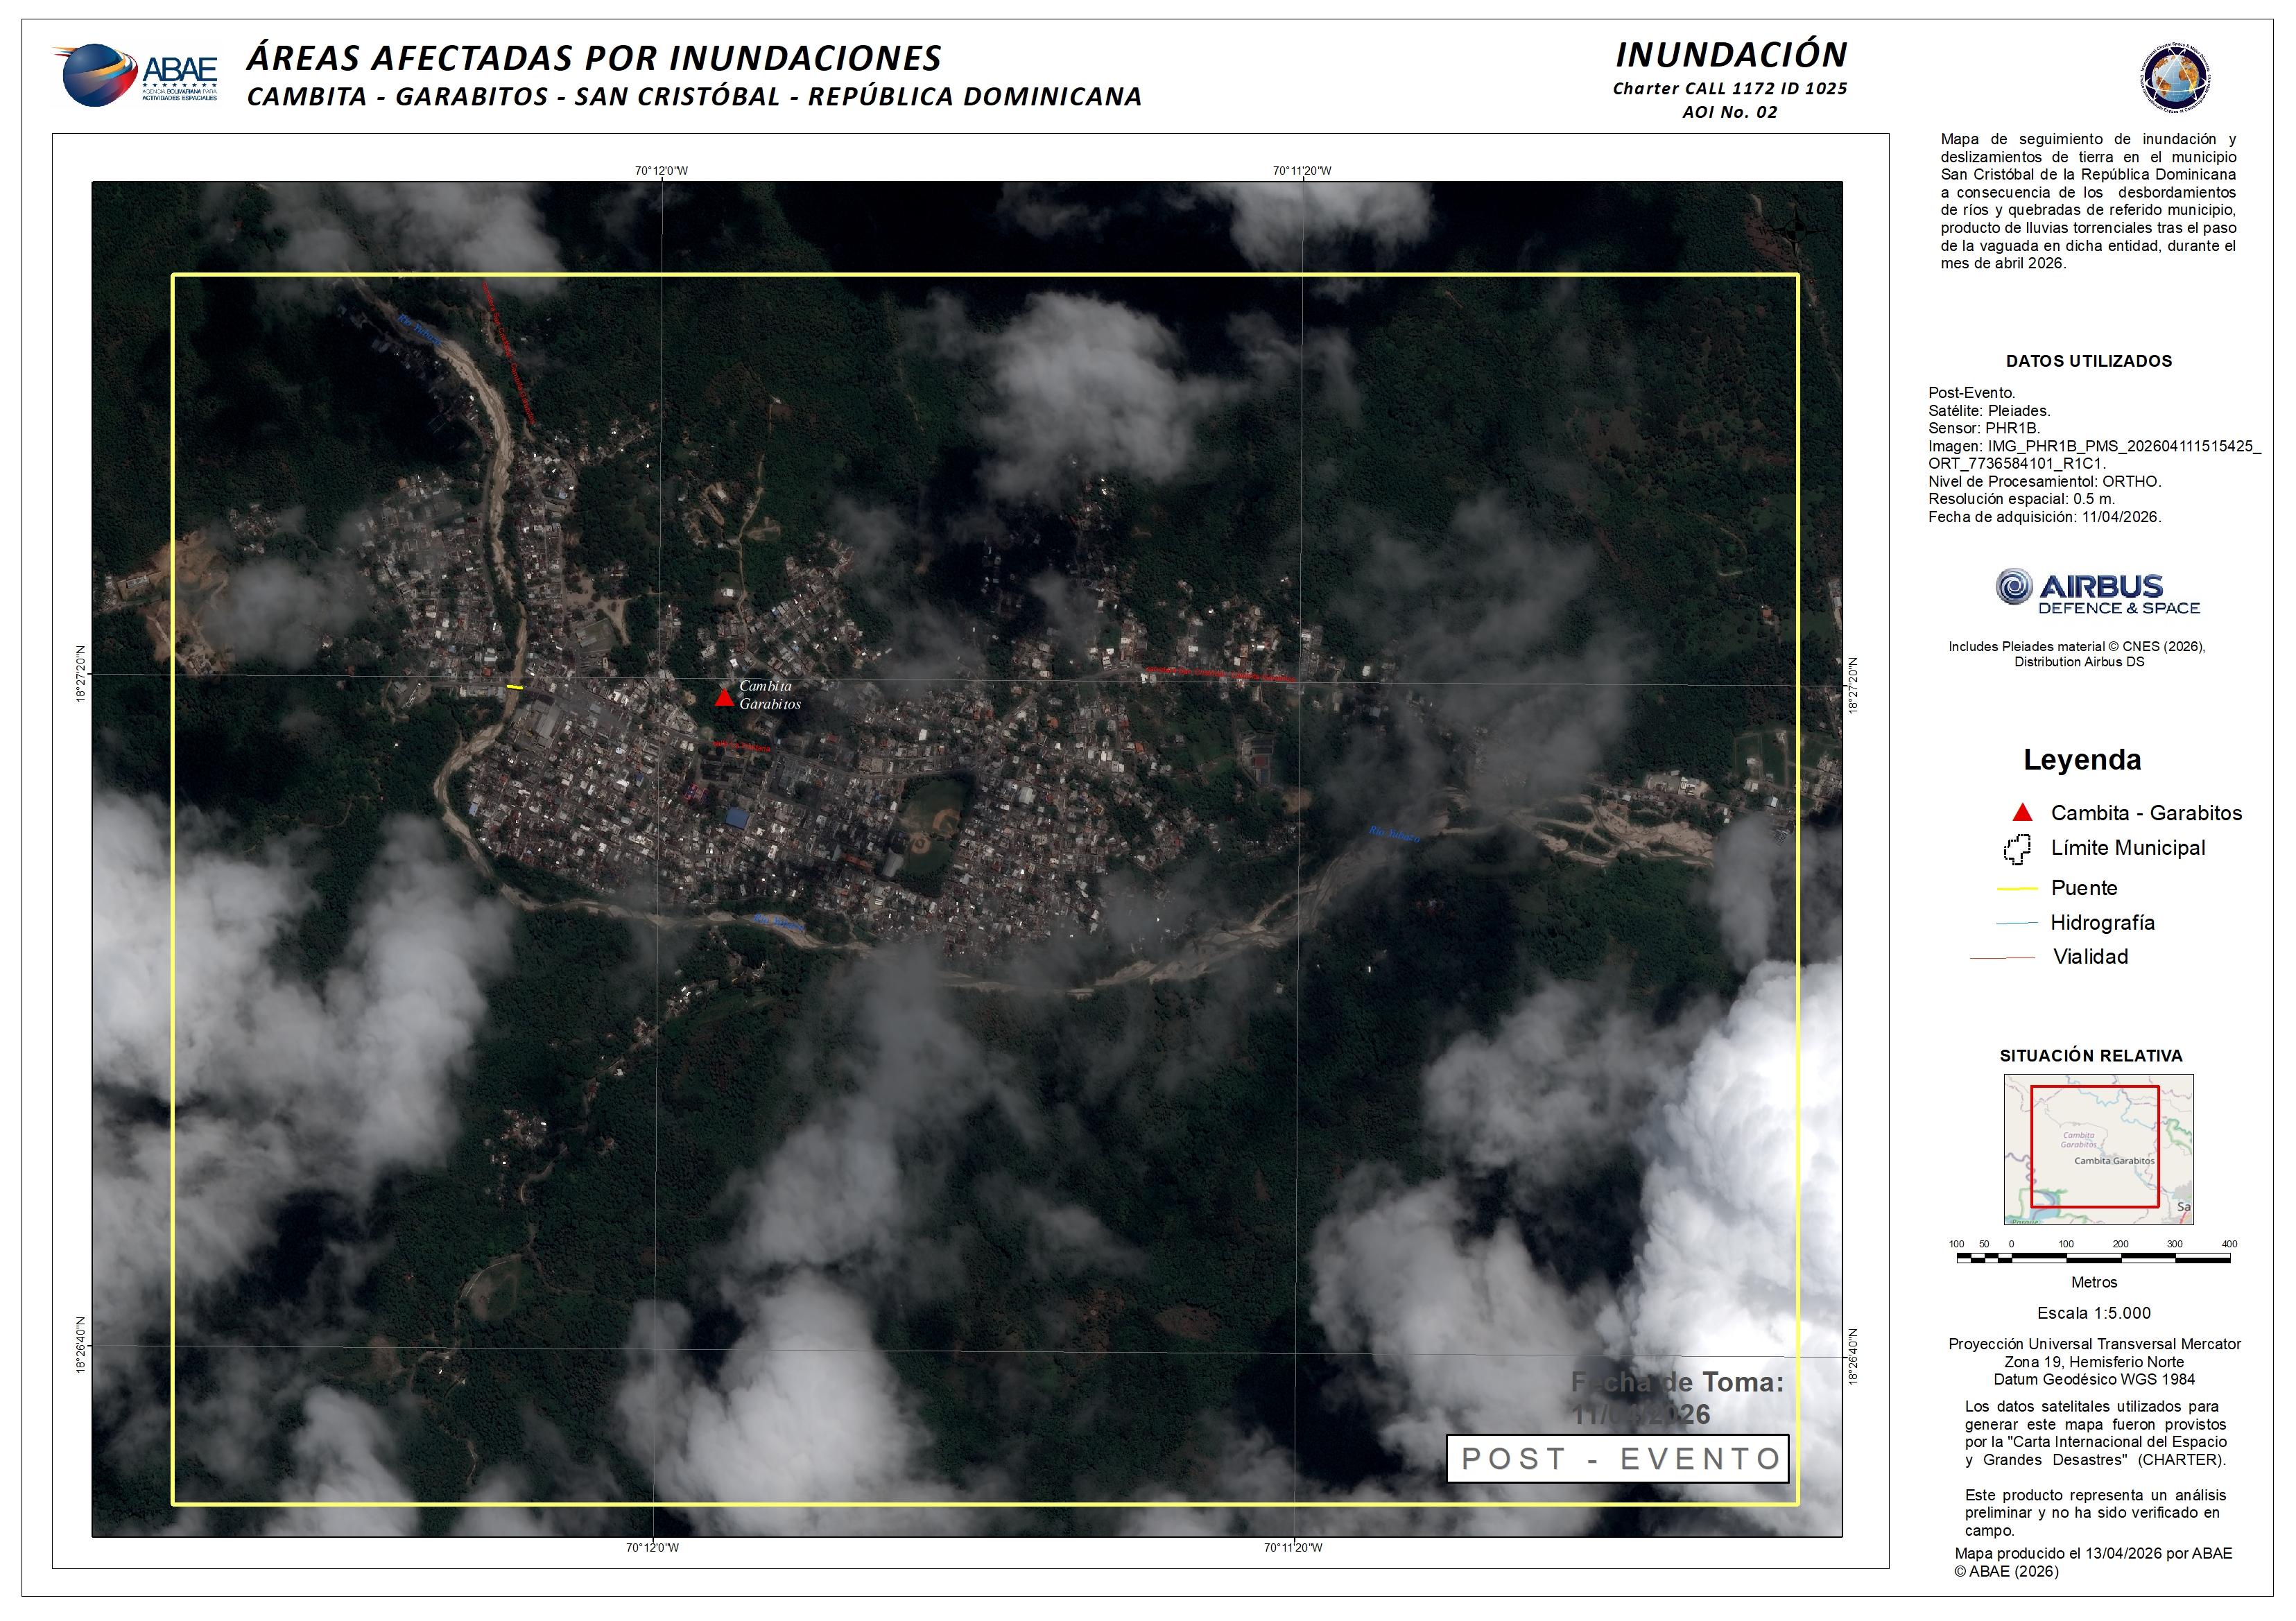Click the Leyenda heading
This screenshot has height=1621, width=2296.
2082,760
